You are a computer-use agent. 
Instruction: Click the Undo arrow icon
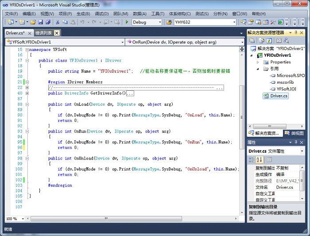coord(82,22)
